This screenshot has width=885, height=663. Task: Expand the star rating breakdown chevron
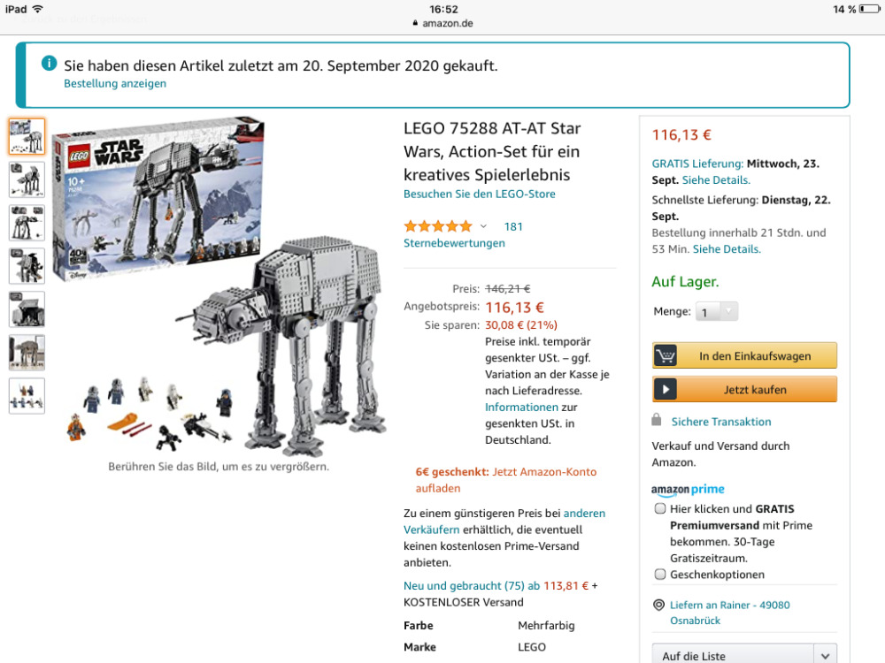[483, 226]
